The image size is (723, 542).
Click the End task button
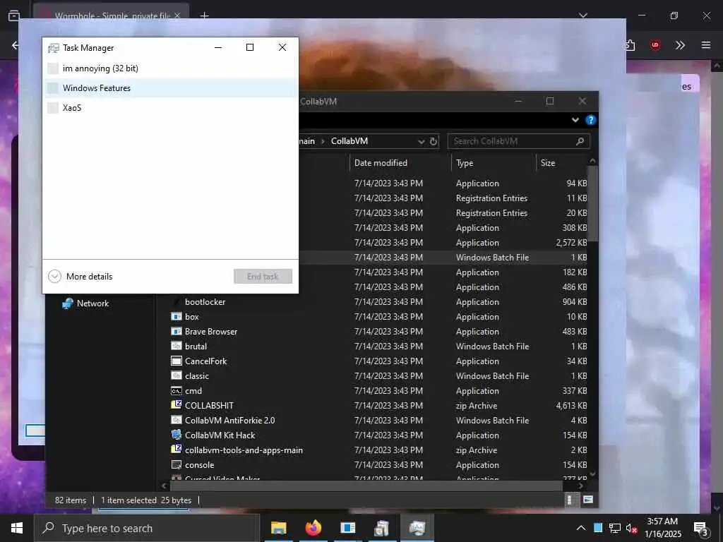point(263,277)
